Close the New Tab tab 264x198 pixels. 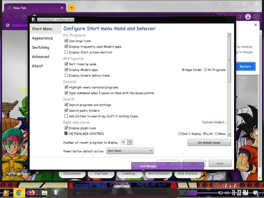pos(62,8)
